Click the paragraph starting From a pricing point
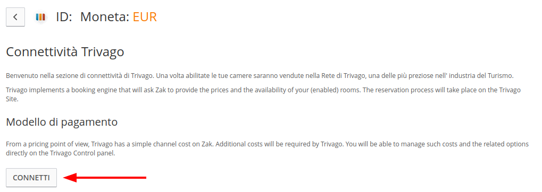The height and width of the screenshot is (192, 542). tap(267, 149)
